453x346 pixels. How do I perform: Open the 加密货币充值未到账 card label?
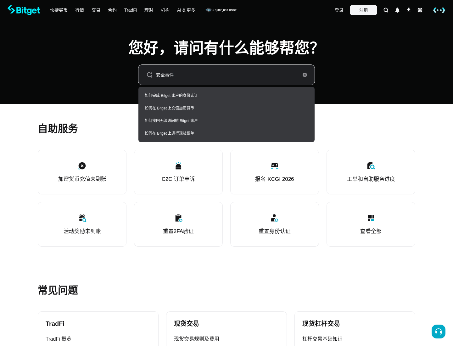tap(82, 179)
